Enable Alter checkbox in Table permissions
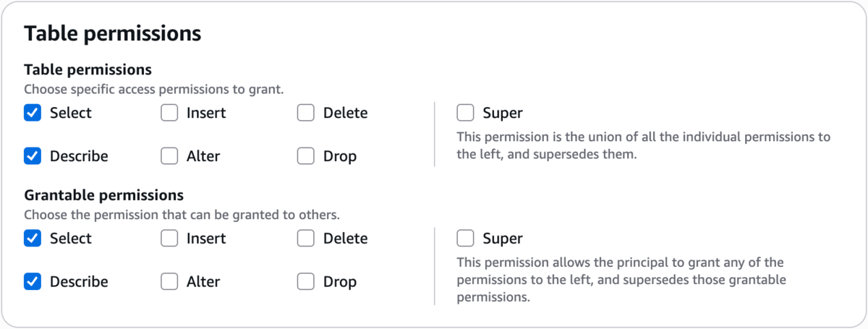The image size is (868, 329). coord(169,156)
